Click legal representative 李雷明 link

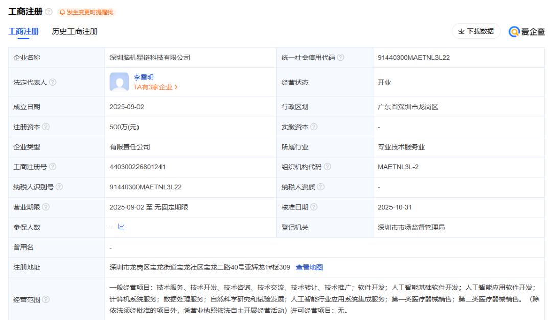143,77
